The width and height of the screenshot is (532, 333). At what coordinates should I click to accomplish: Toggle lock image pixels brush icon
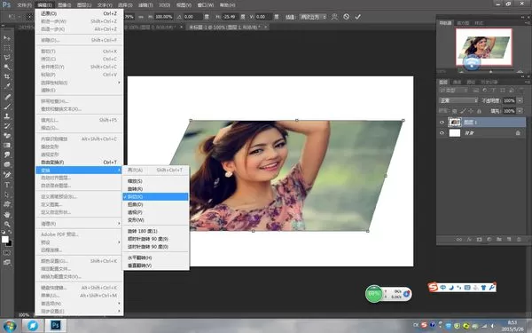pyautogui.click(x=463, y=111)
